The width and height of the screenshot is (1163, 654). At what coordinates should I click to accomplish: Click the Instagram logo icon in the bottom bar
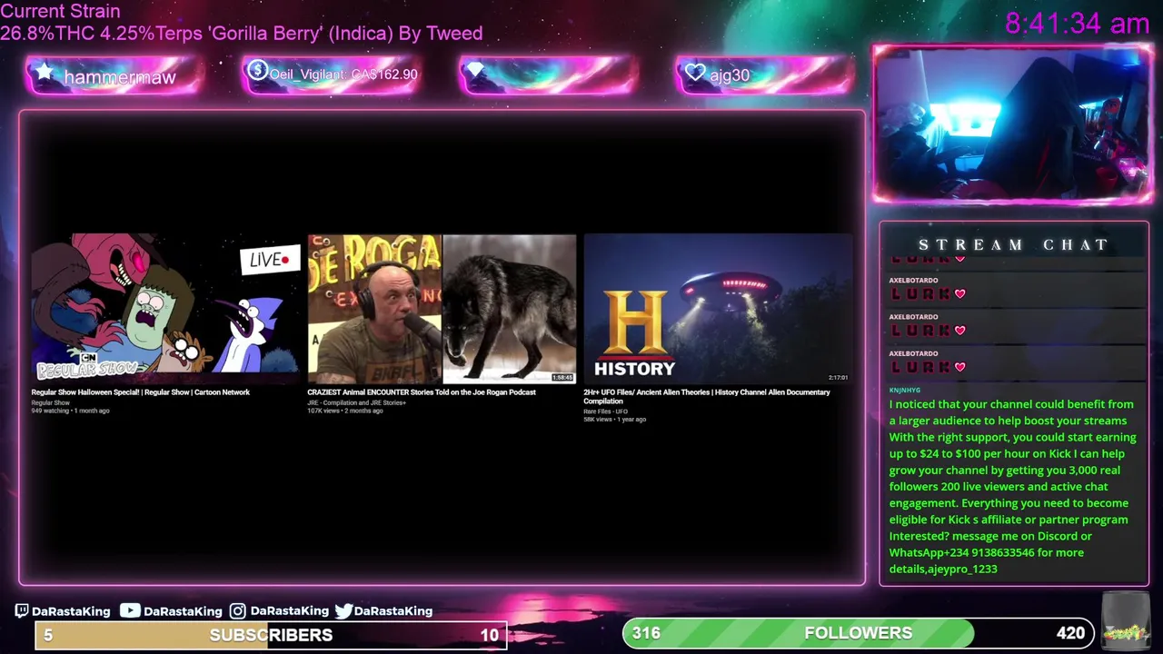coord(237,611)
